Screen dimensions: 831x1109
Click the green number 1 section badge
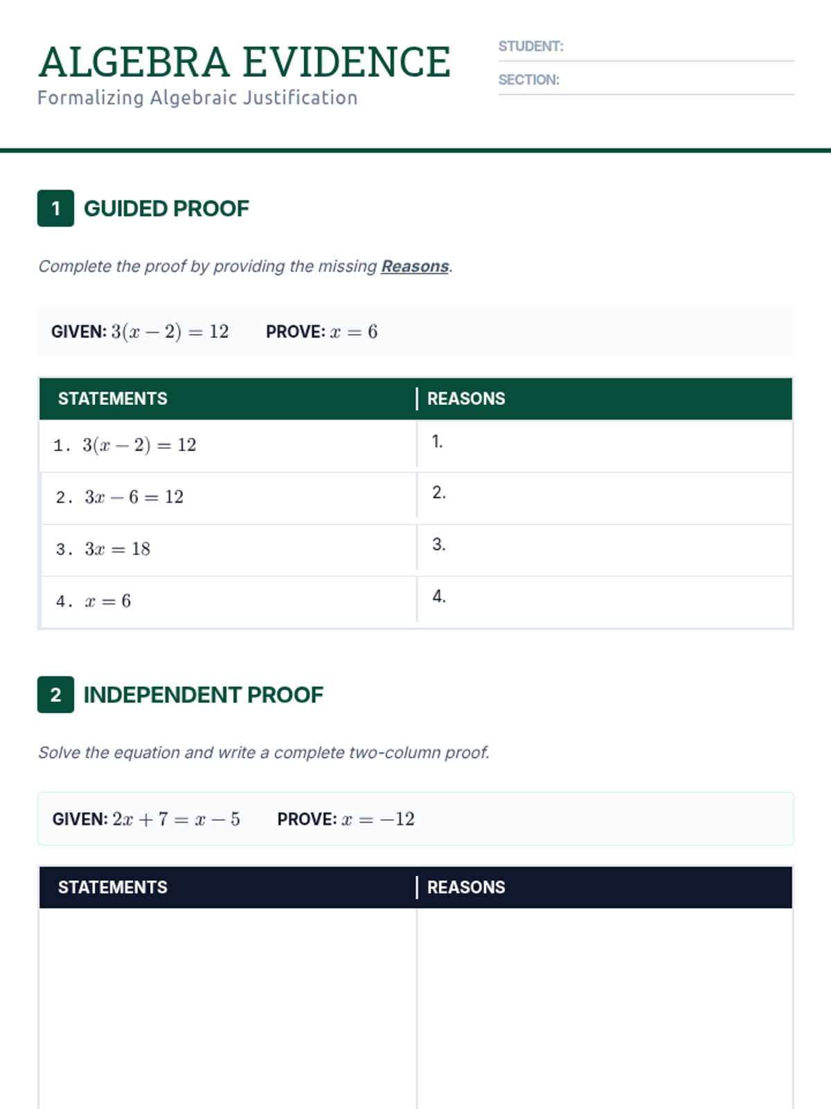tap(55, 208)
